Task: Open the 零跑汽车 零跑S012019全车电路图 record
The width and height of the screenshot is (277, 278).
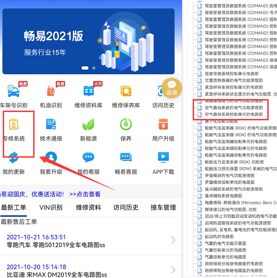Action: (56, 245)
